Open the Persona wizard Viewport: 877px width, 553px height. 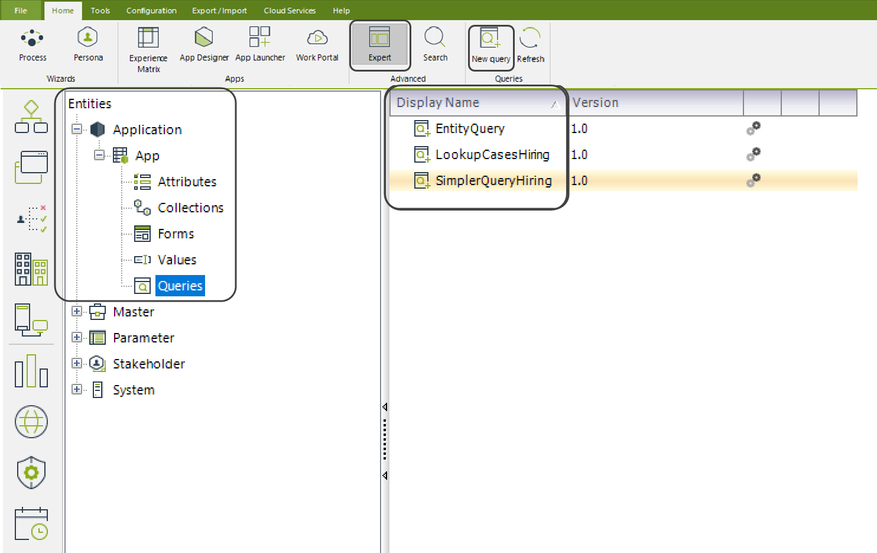[x=88, y=45]
